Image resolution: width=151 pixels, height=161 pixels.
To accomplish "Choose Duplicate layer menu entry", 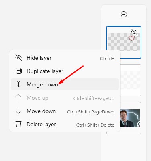I will pyautogui.click(x=65, y=71).
